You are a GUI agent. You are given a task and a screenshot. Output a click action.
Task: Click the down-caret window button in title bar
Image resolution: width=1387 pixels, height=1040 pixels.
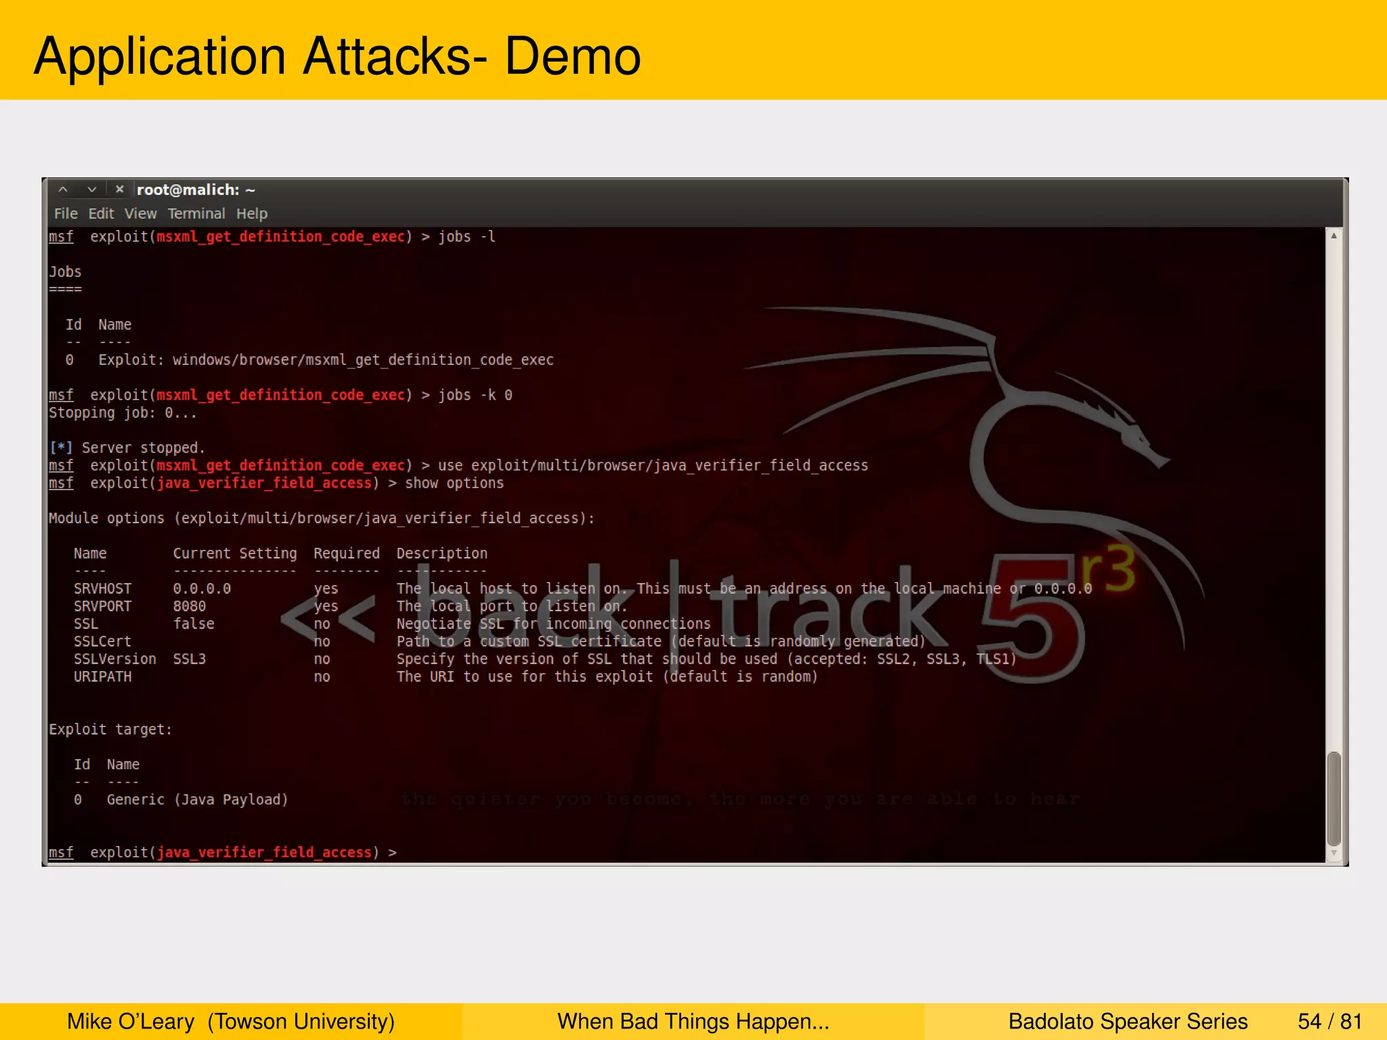[91, 190]
